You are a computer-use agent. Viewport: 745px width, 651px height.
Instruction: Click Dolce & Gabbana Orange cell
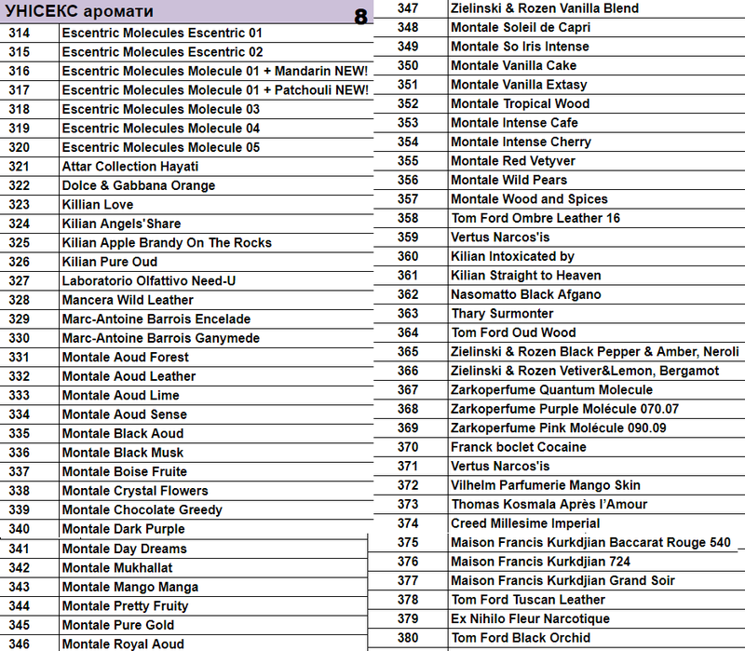138,185
